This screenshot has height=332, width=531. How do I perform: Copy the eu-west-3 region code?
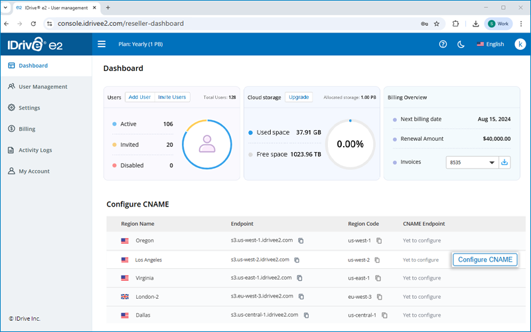coord(380,297)
